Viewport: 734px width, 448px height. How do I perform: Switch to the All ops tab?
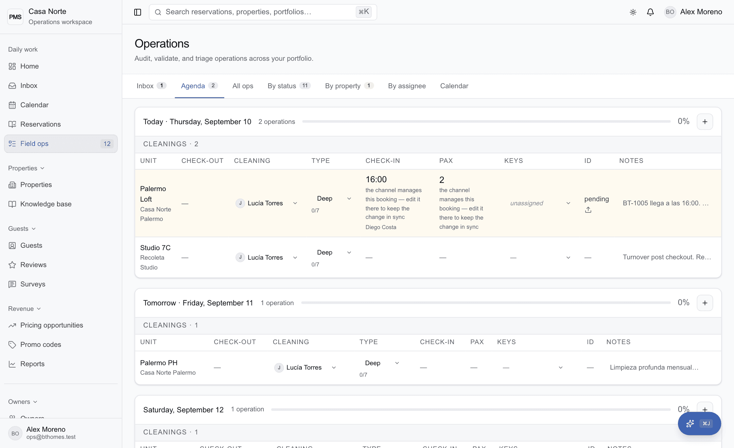pos(243,86)
